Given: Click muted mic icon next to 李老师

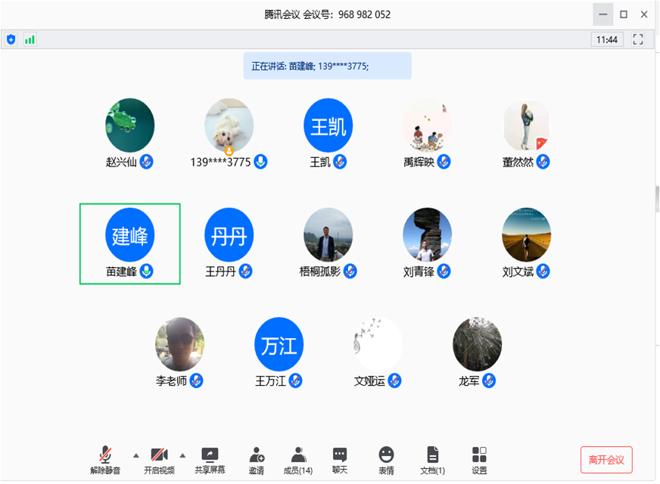Looking at the screenshot, I should 196,380.
